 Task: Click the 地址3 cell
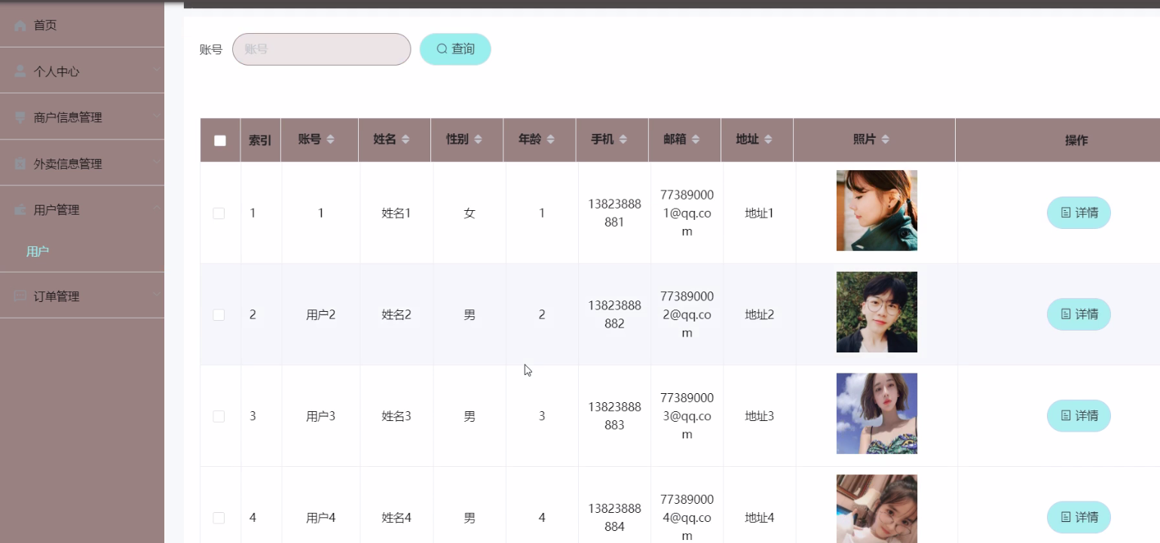pos(759,416)
